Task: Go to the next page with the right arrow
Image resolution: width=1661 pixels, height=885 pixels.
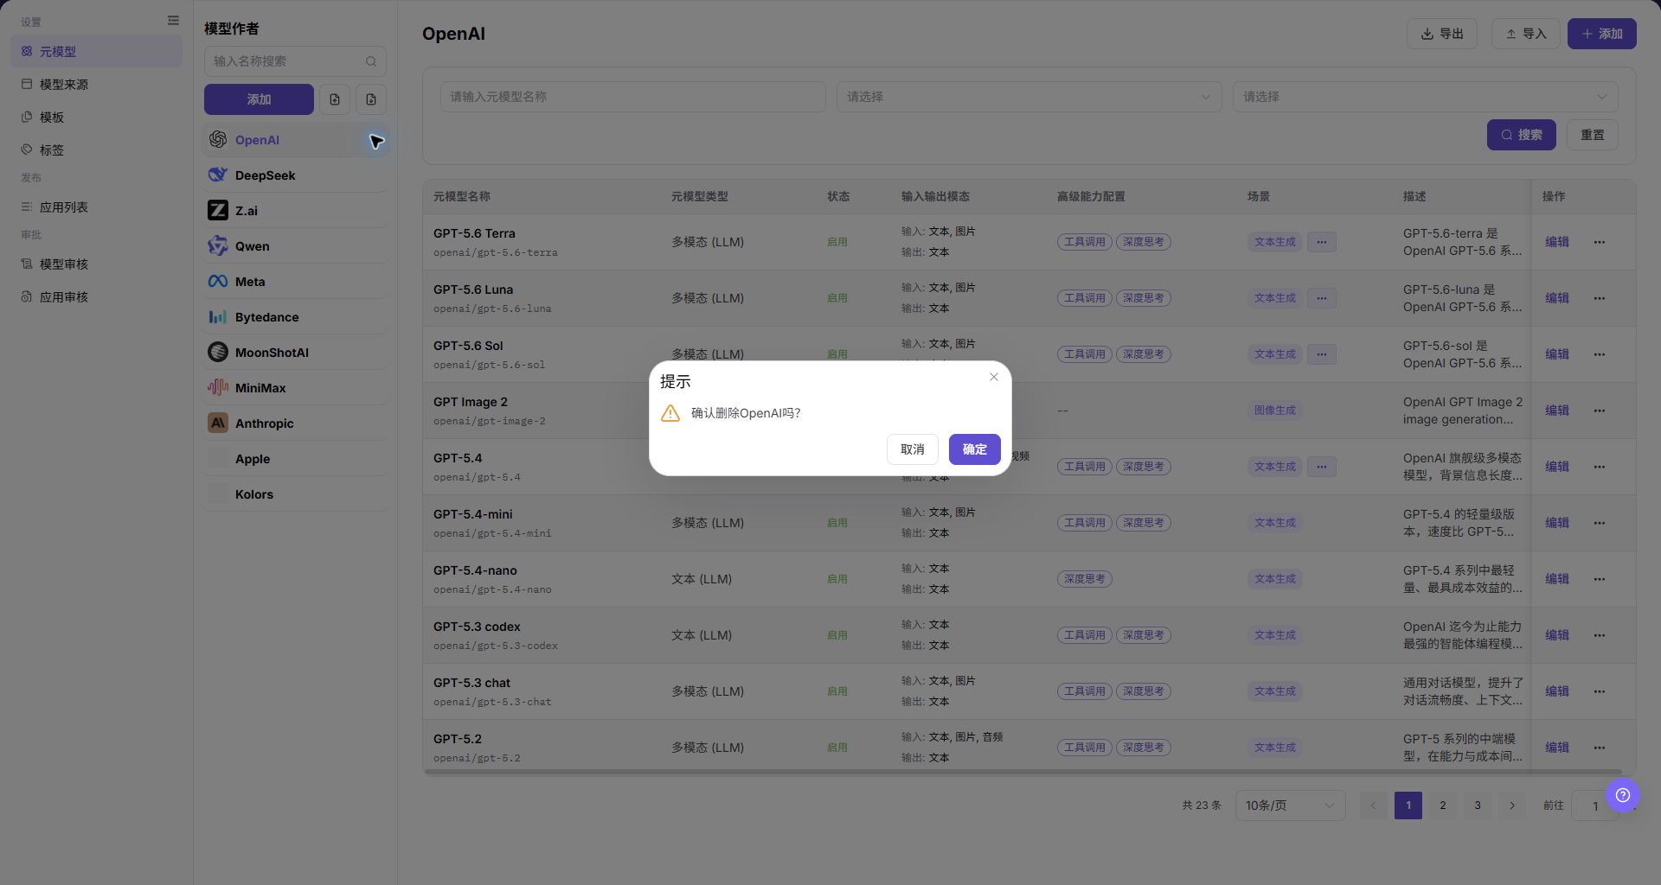Action: pos(1512,805)
